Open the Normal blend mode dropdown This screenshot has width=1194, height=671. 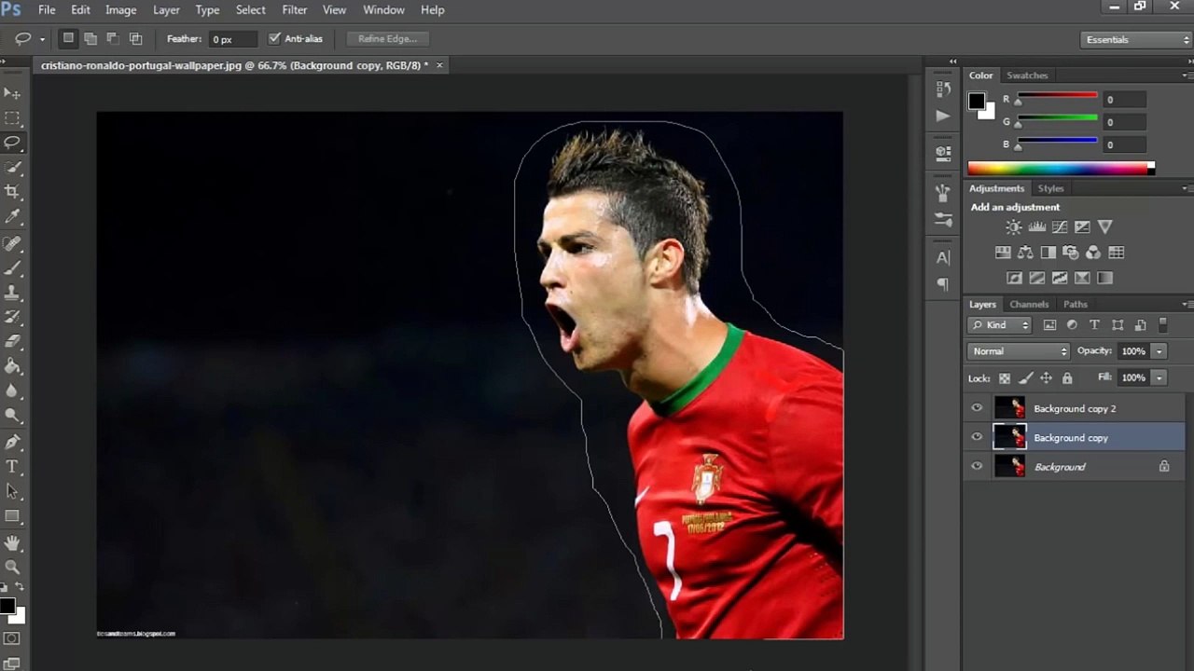[1019, 351]
